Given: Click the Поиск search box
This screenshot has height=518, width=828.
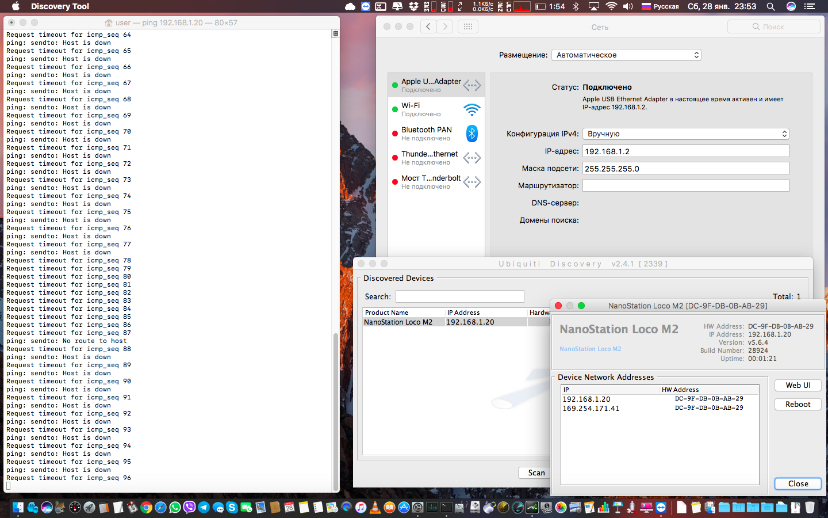Looking at the screenshot, I should [773, 26].
